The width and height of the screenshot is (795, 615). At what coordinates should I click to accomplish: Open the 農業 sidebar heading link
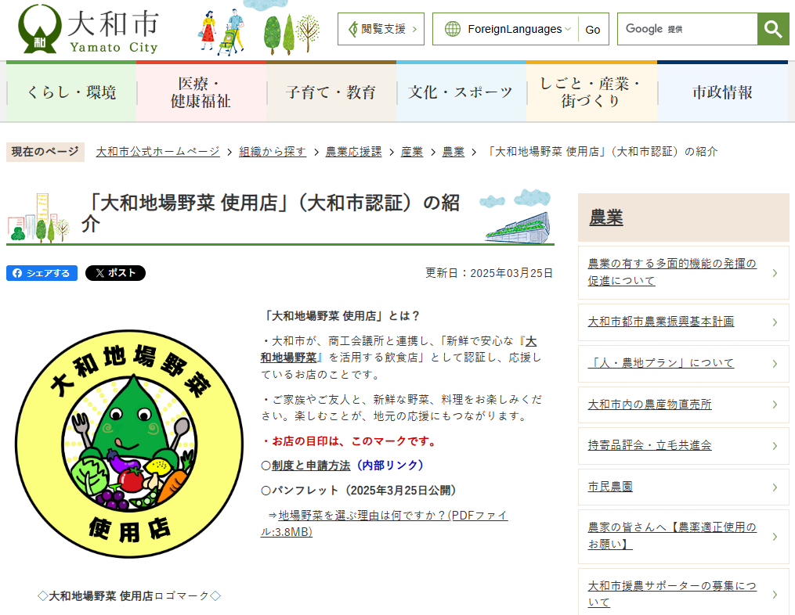[606, 218]
